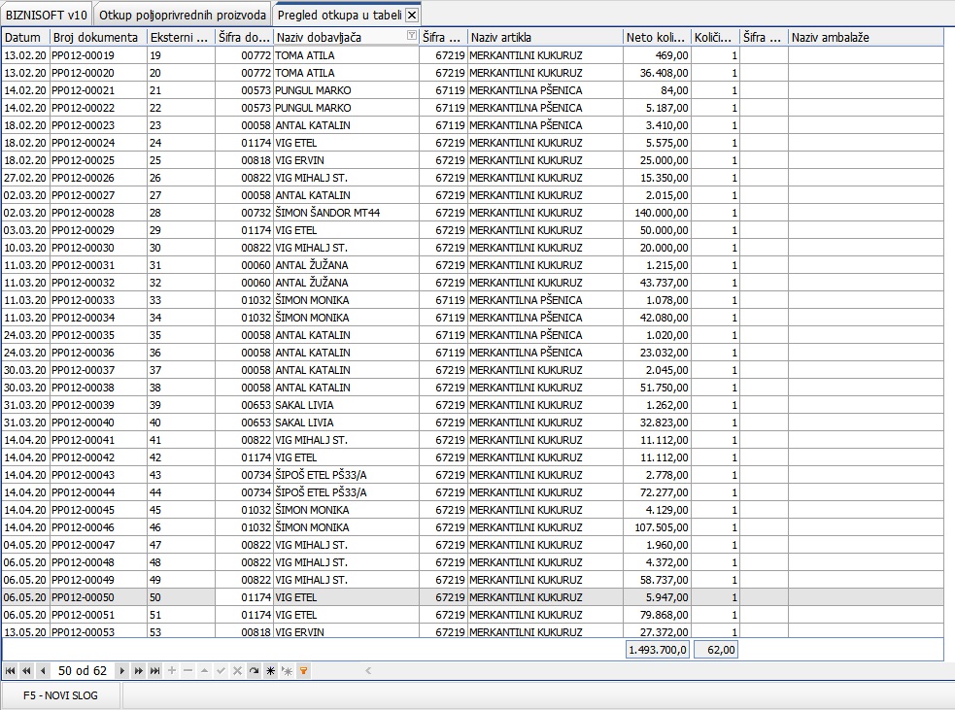
Task: Click Naziv ambalaže column header
Action: [x=866, y=37]
